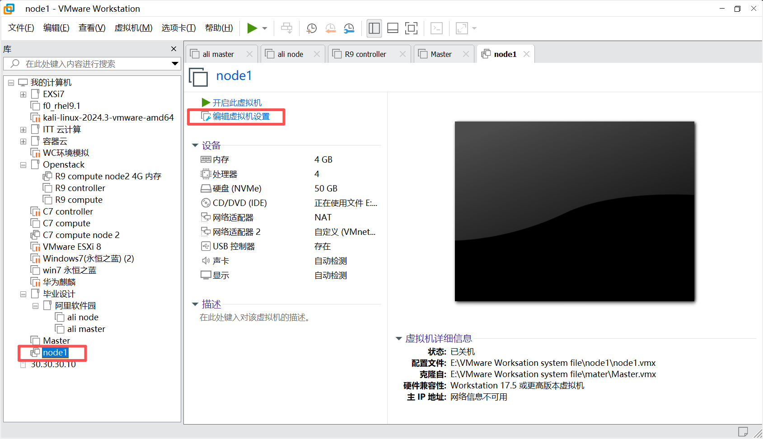This screenshot has width=763, height=439.
Task: Open the 帮助(H) menu
Action: (219, 28)
